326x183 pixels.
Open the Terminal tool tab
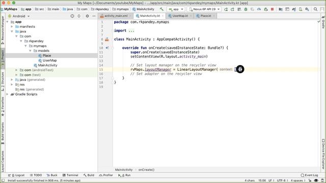click(70, 175)
